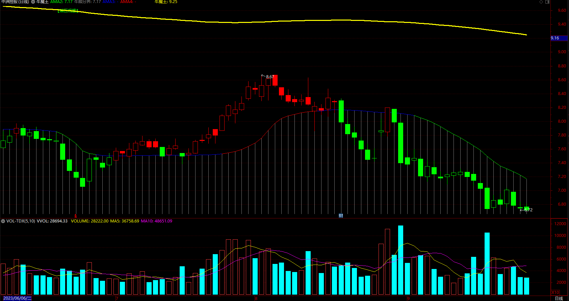This screenshot has height=301, width=569.
Task: Select the 牛魔王 indicator name label
Action: [x=43, y=2]
